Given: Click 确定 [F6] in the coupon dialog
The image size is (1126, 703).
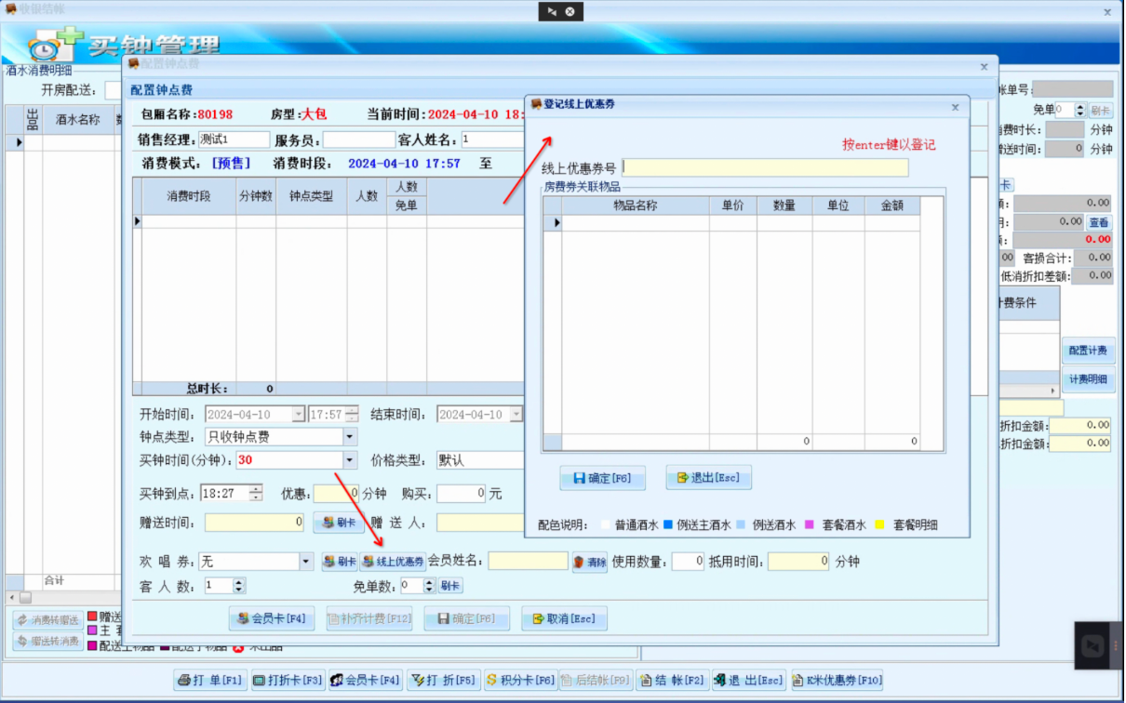Looking at the screenshot, I should [602, 478].
